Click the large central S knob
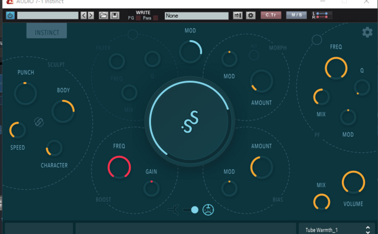The height and width of the screenshot is (234, 378). tap(190, 121)
